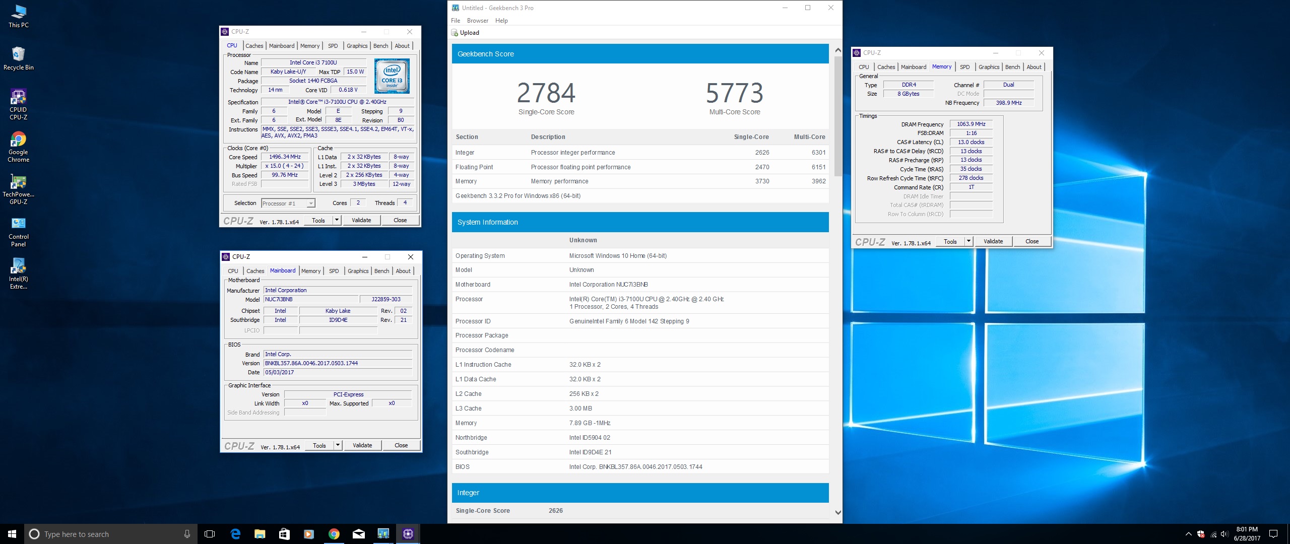The height and width of the screenshot is (544, 1290).
Task: Click the 2784 Single-Core Score value
Action: 546,93
